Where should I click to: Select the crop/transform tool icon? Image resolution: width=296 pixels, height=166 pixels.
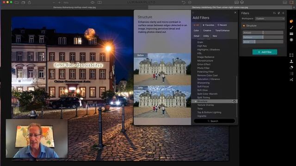point(291,55)
